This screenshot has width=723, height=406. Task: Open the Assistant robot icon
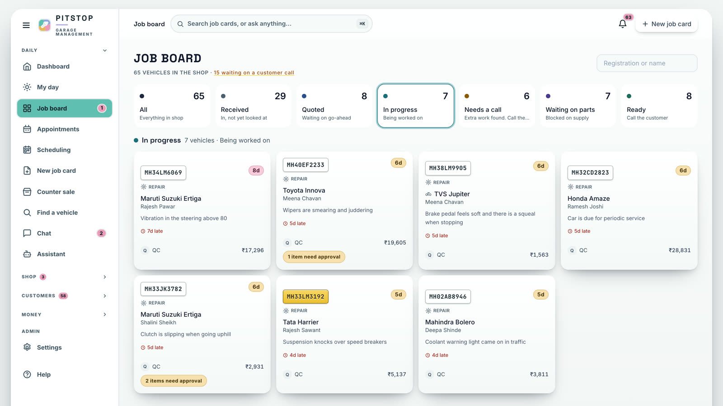pyautogui.click(x=27, y=254)
